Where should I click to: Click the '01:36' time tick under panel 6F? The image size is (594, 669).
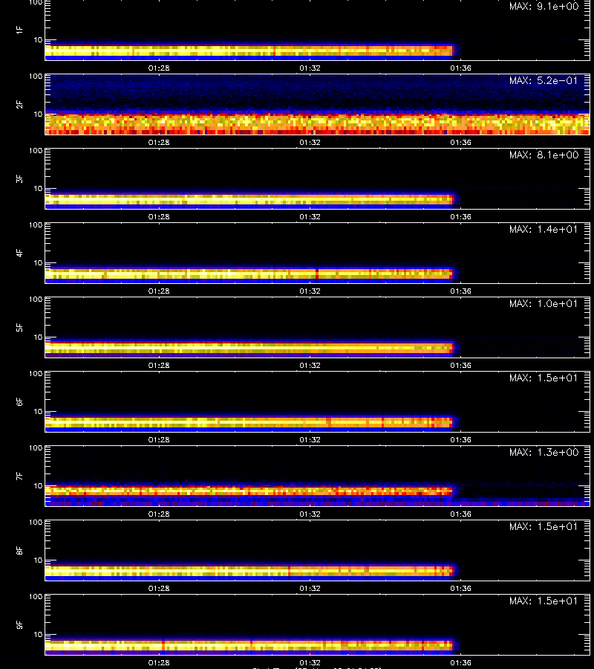pos(460,439)
